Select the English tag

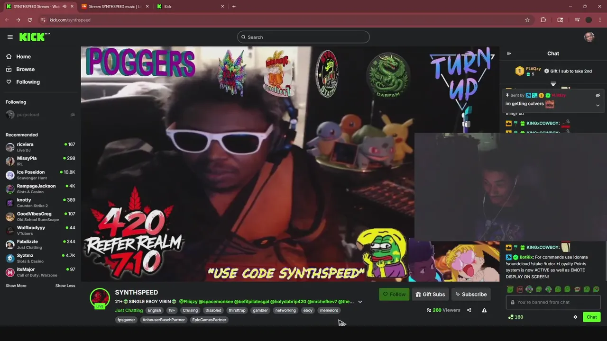(154, 310)
